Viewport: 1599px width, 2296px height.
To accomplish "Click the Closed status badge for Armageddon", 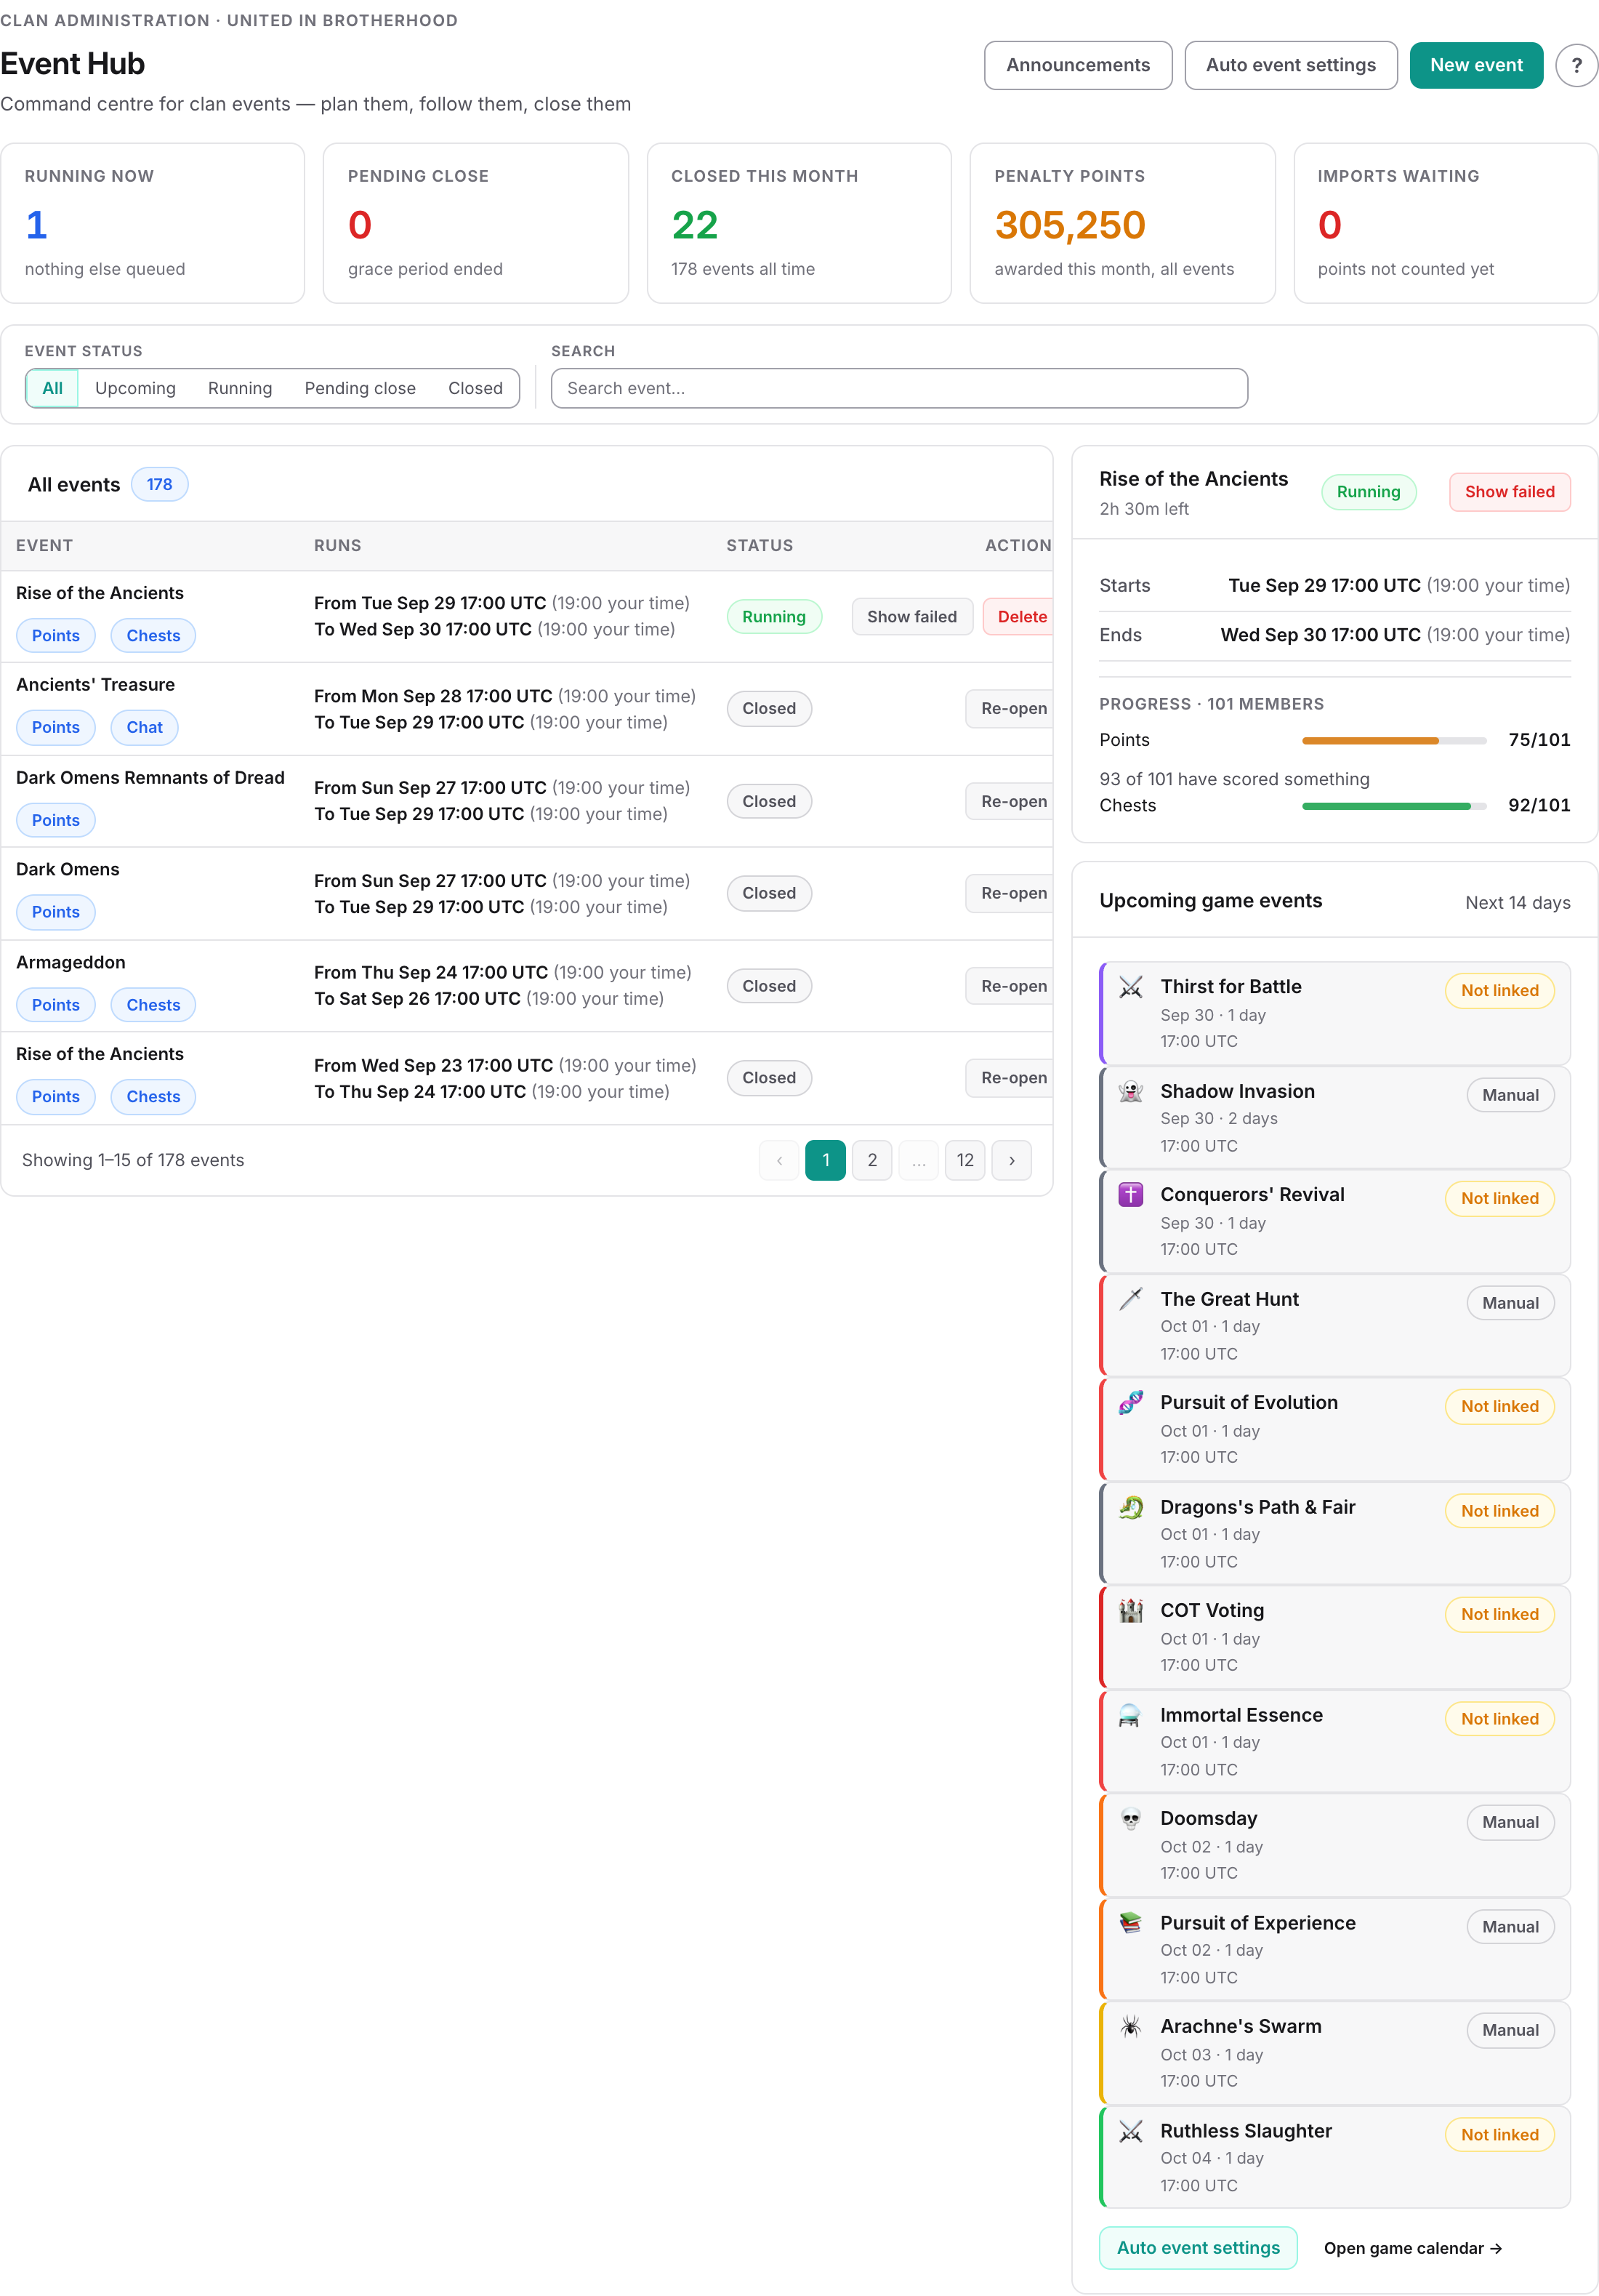I will click(769, 986).
